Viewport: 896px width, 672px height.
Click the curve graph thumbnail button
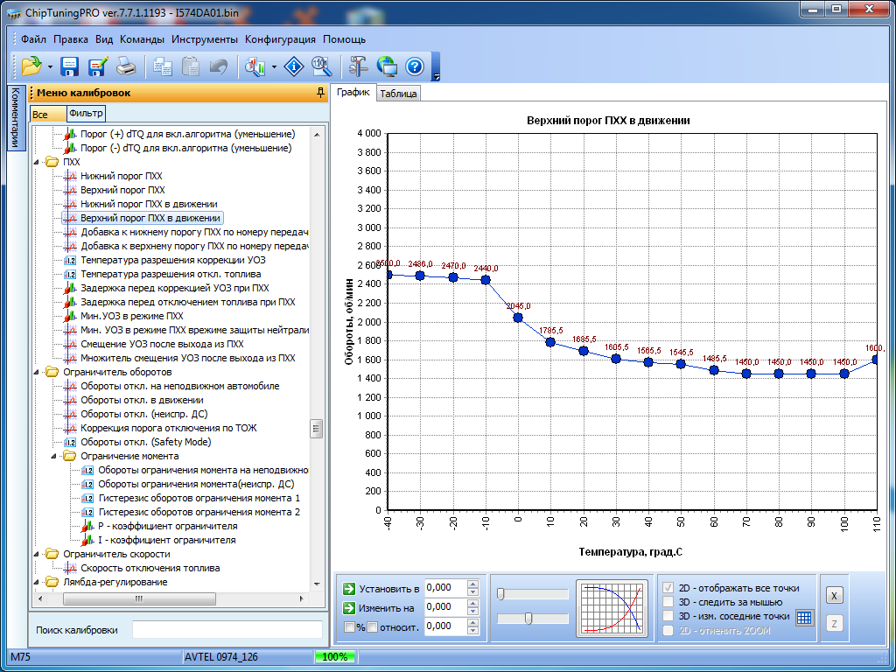(x=610, y=606)
